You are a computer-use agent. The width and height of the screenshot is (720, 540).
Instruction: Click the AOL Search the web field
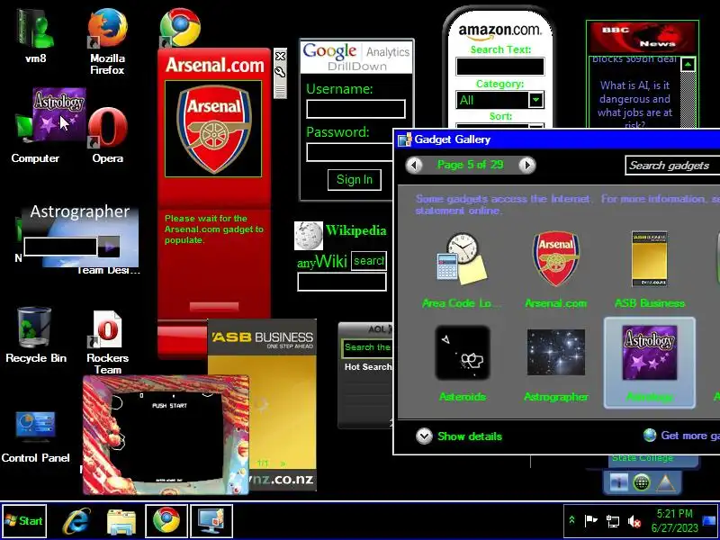coord(367,347)
